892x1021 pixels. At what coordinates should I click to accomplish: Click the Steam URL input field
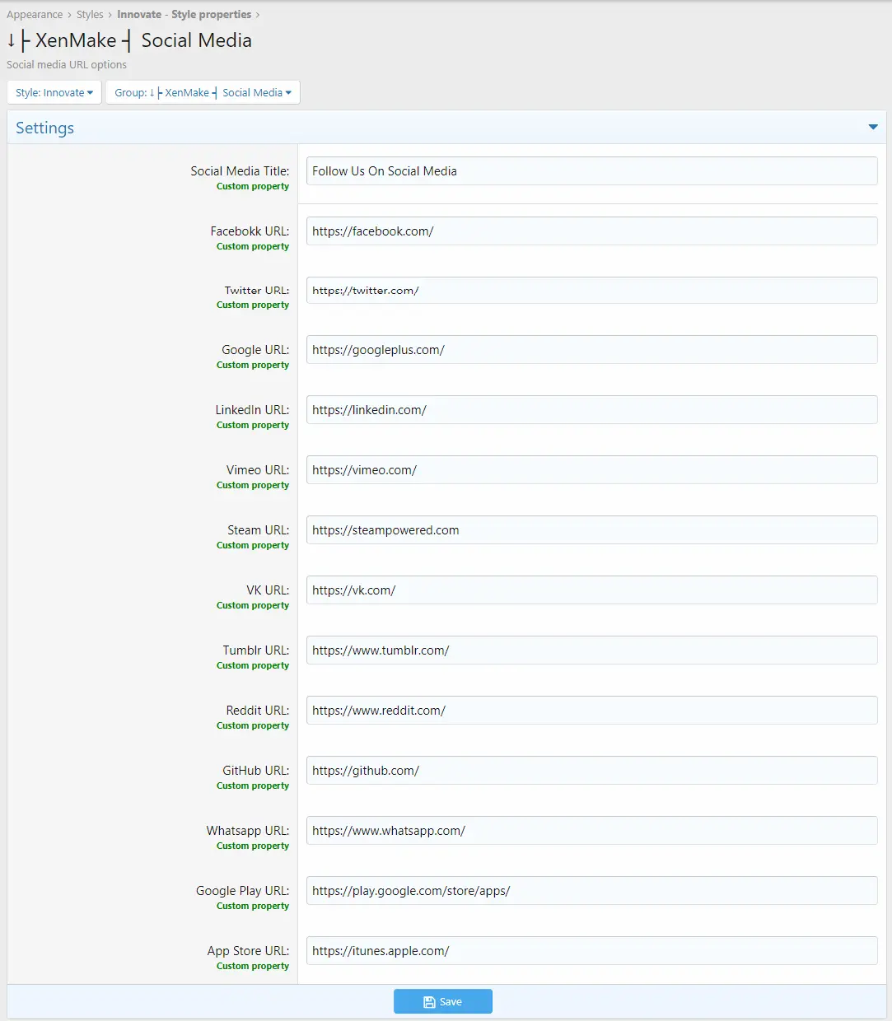[591, 530]
